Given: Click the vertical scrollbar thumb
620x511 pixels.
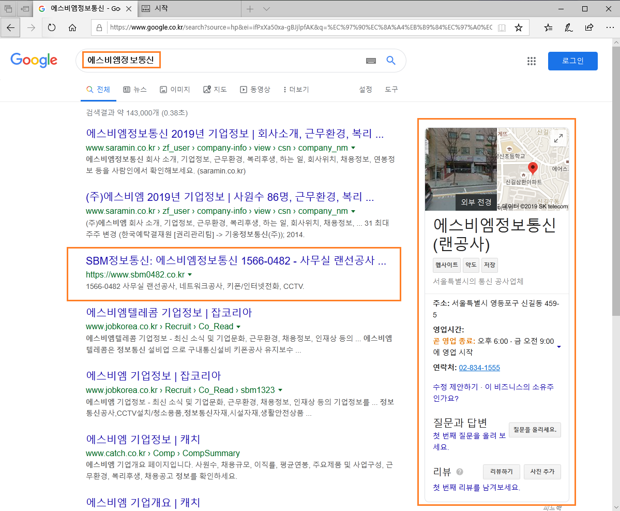Looking at the screenshot, I should coord(616,181).
